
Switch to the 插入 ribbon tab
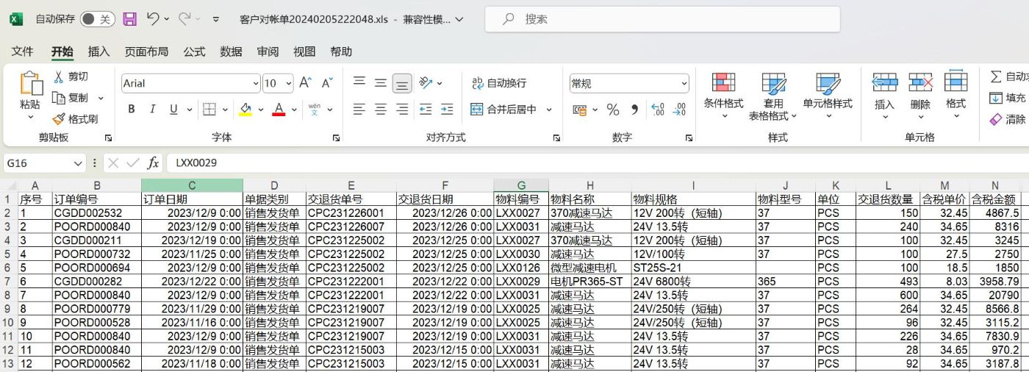tap(98, 51)
